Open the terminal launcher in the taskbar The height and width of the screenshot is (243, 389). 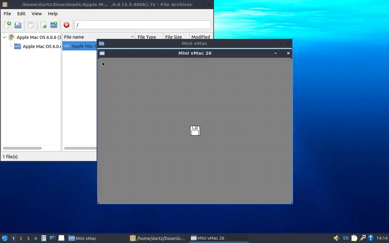click(53, 238)
